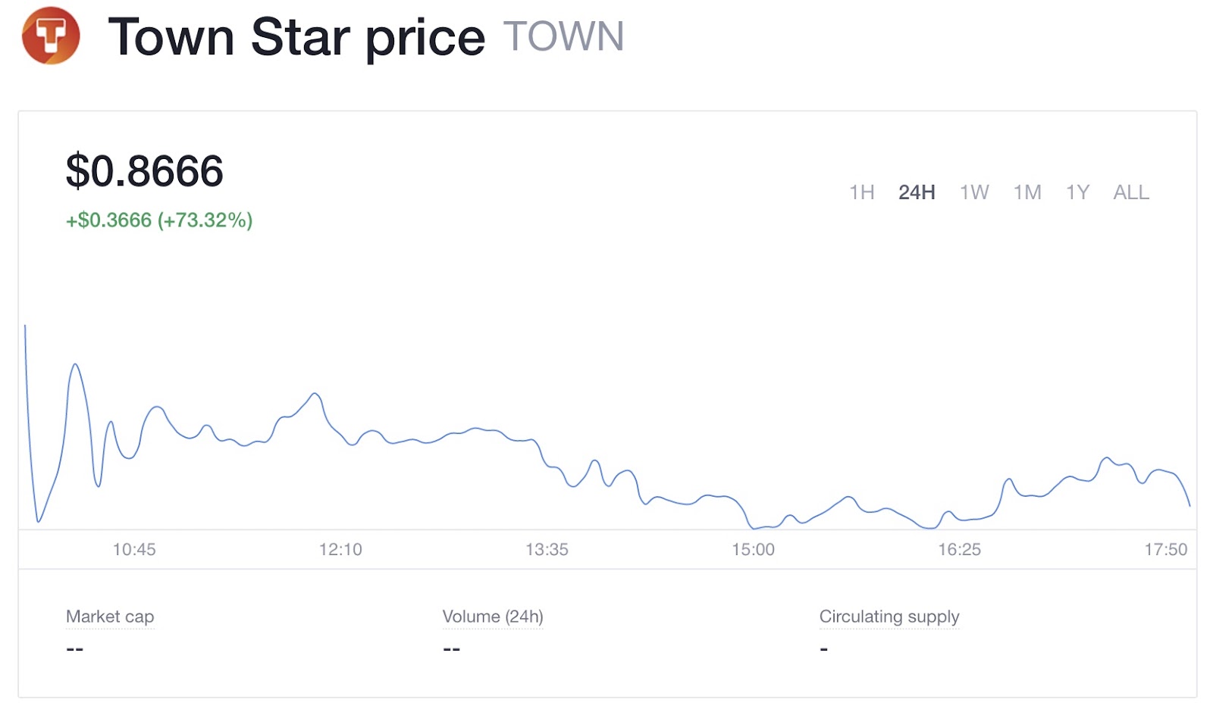Switch chart to 1W range

pos(974,192)
